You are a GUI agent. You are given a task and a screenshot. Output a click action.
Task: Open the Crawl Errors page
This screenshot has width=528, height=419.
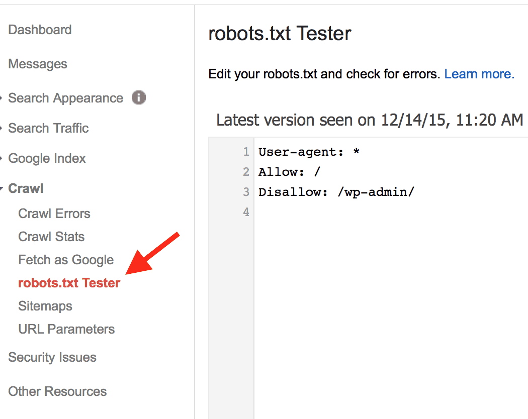[54, 214]
